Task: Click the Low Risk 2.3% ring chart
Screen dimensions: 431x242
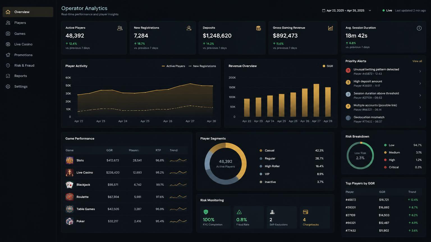Action: tap(360, 155)
